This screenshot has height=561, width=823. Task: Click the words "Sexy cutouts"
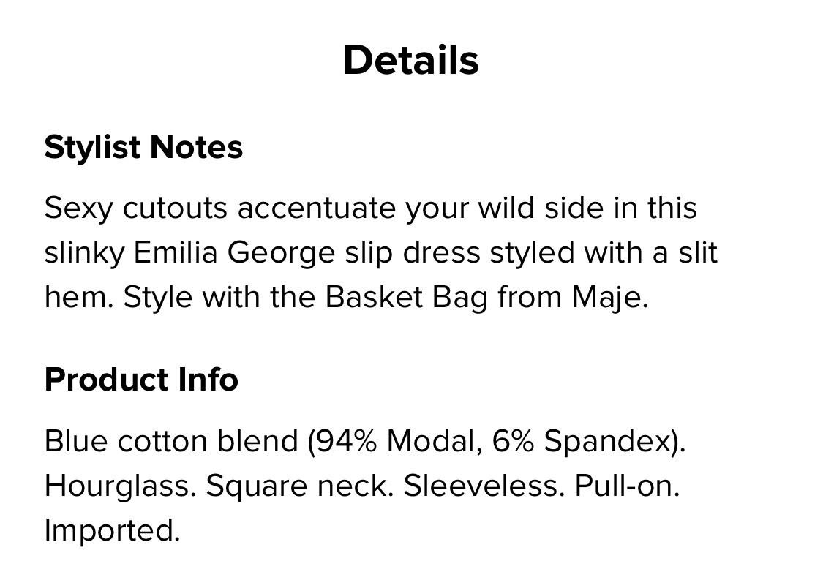[x=136, y=208]
